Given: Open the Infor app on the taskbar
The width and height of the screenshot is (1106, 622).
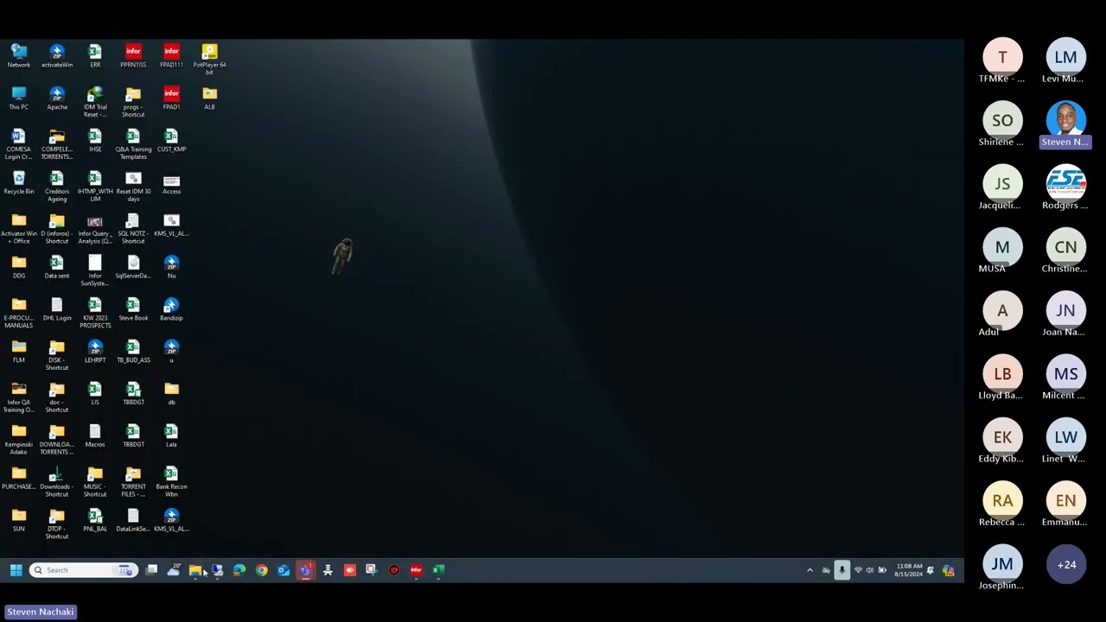Looking at the screenshot, I should [416, 570].
